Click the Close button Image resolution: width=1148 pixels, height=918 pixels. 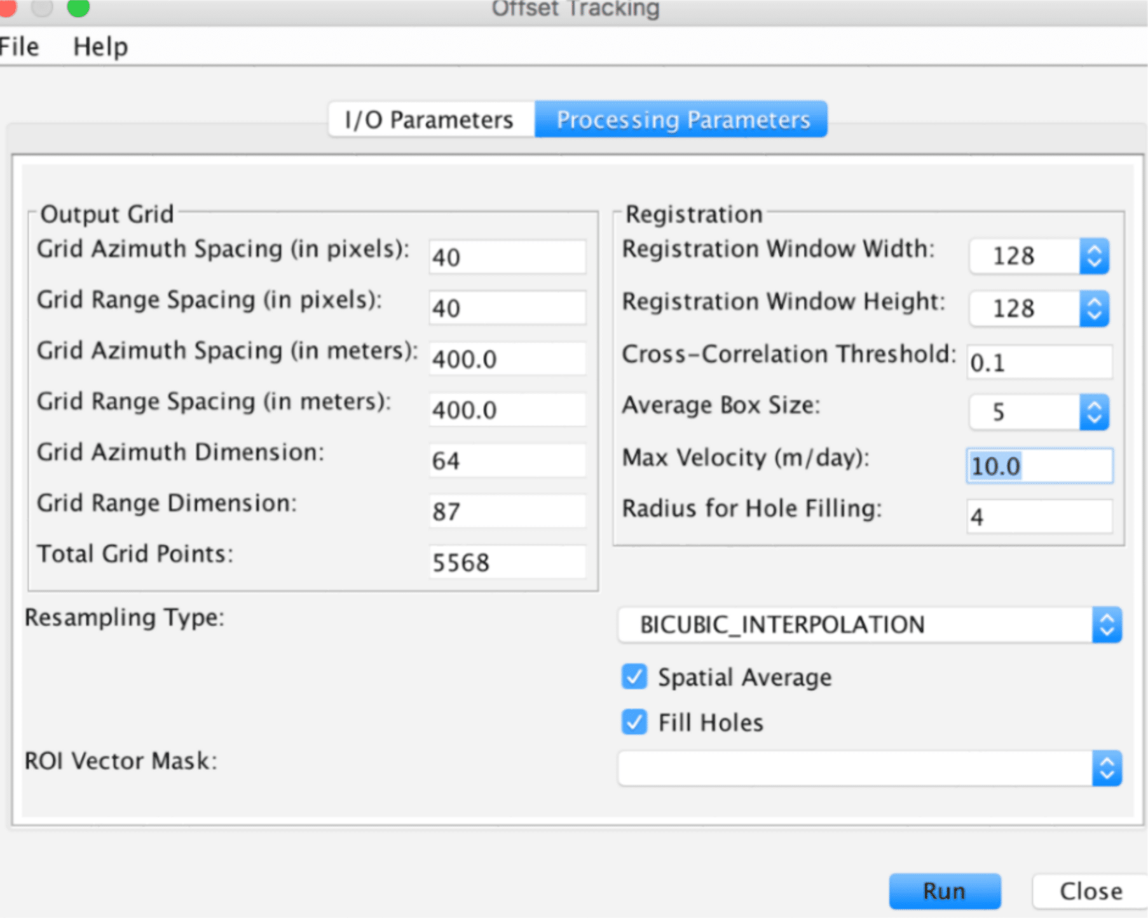[x=1091, y=891]
